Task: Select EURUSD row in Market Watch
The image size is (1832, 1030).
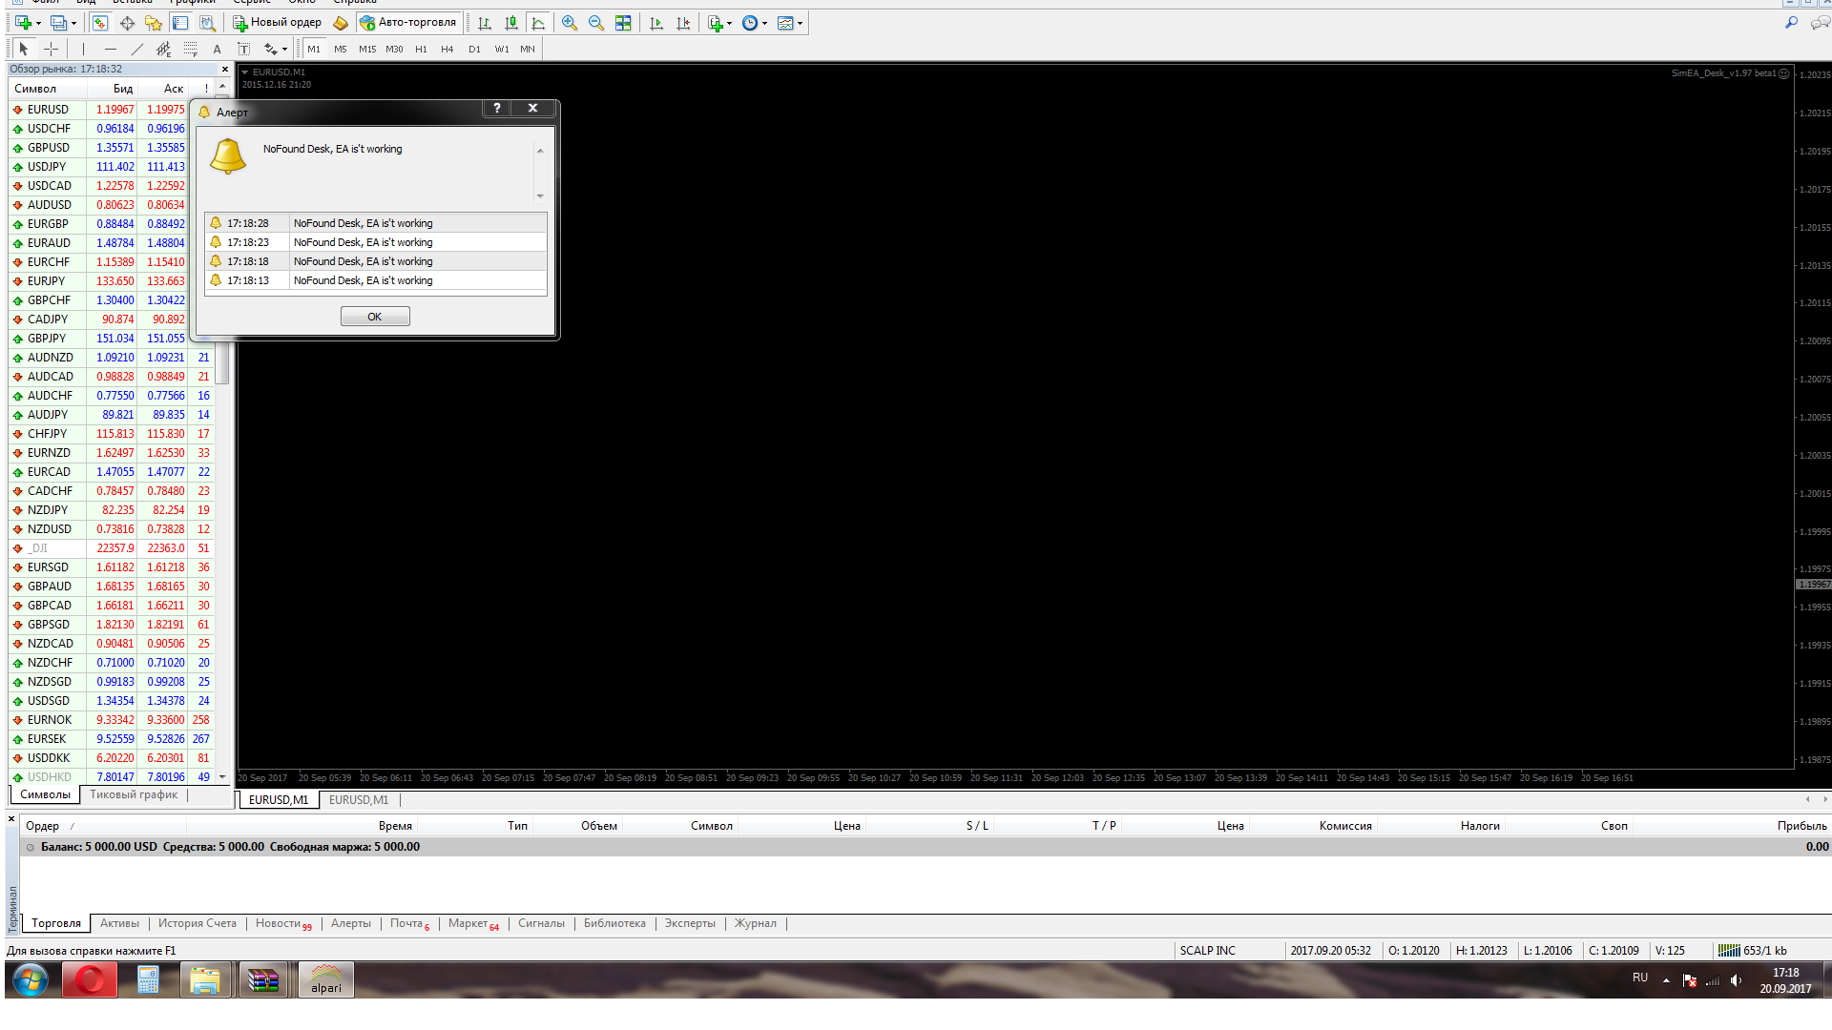Action: 112,110
